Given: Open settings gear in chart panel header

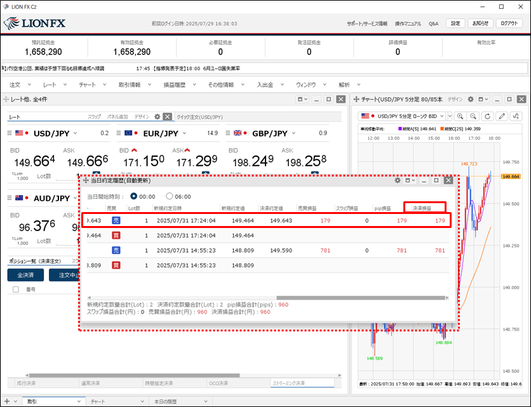Looking at the screenshot, I should [469, 100].
